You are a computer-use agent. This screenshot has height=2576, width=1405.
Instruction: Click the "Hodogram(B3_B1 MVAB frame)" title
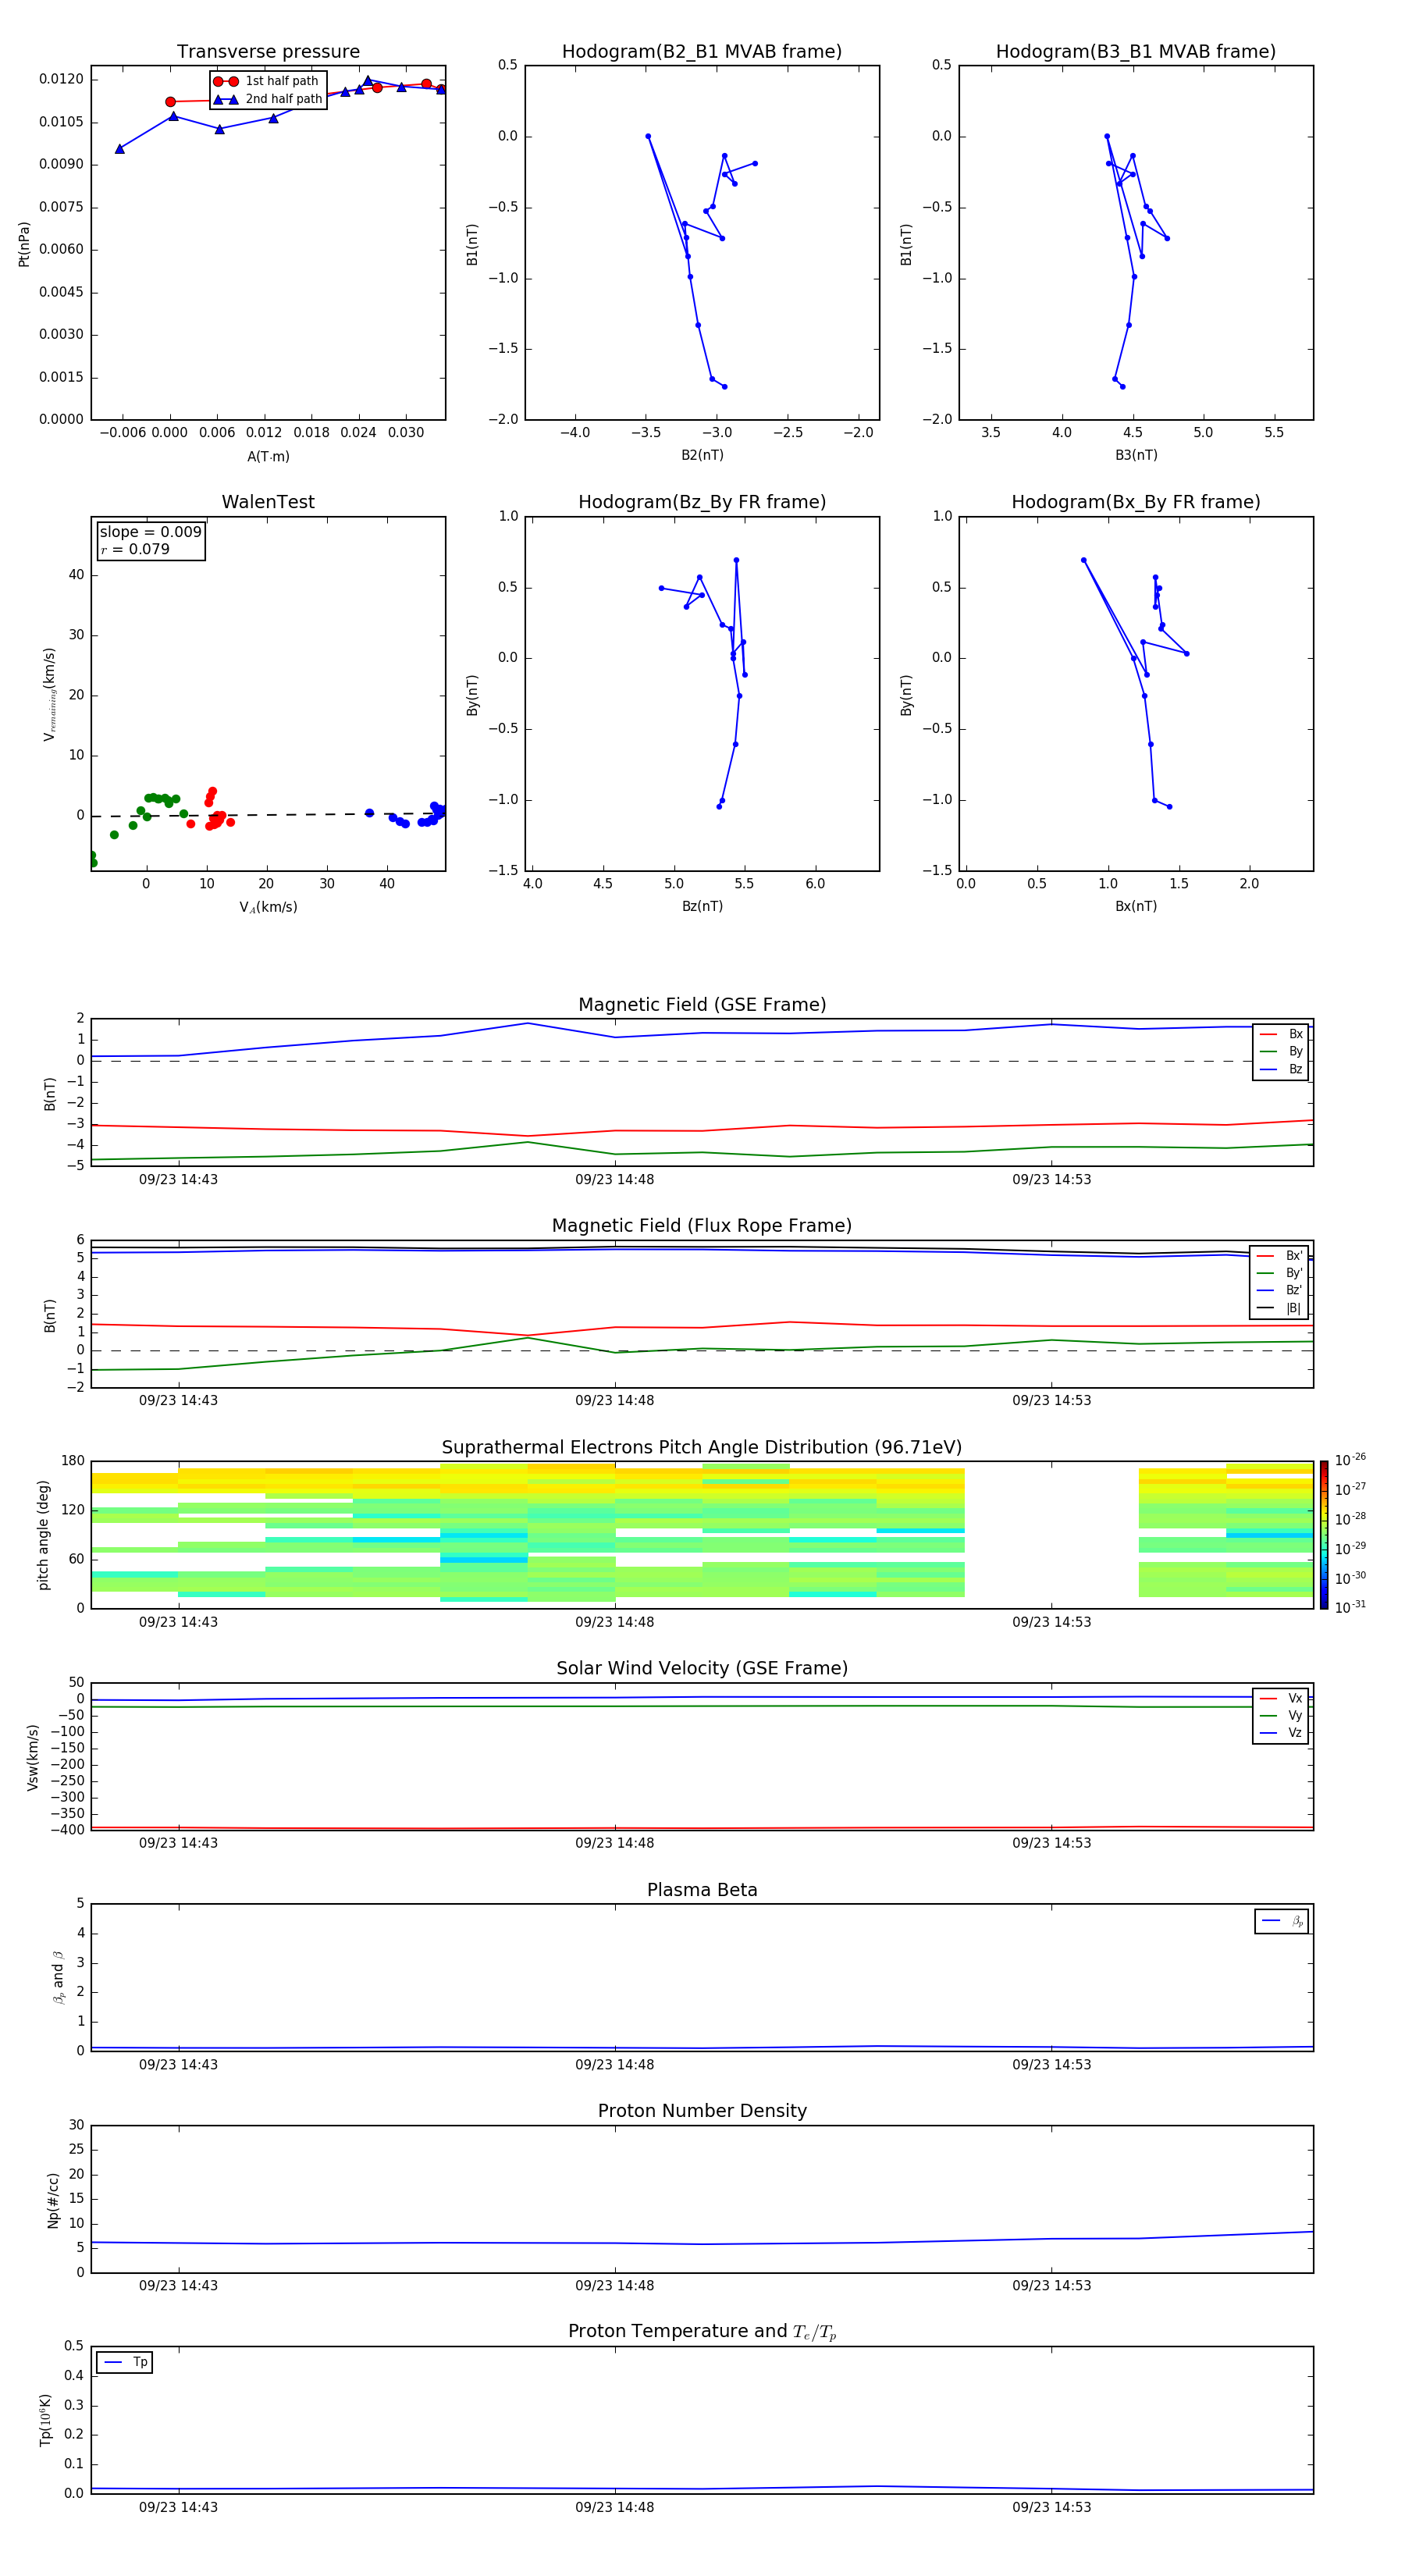pos(1136,52)
